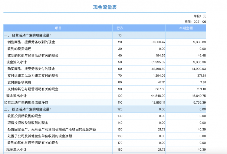The height and width of the screenshot is (154, 227).
Task: Click row number 110
Action: pos(120,103)
